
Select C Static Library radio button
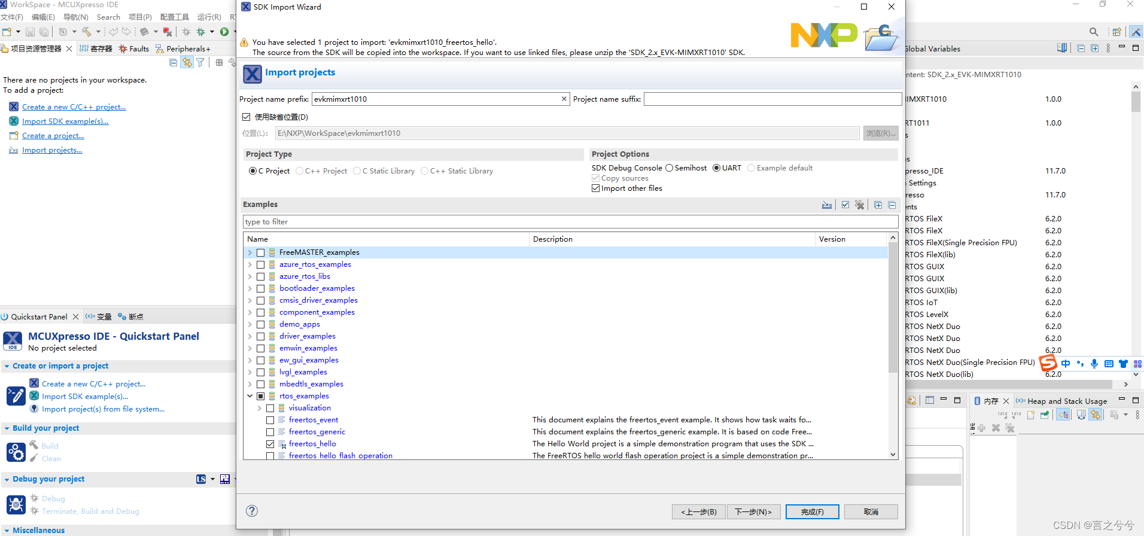357,171
